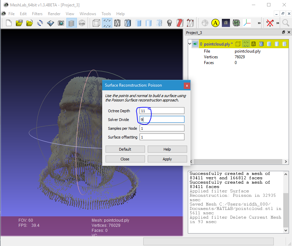Image resolution: width=292 pixels, height=246 pixels.
Task: Toggle the light bulb lighting icon
Action: tap(170, 23)
